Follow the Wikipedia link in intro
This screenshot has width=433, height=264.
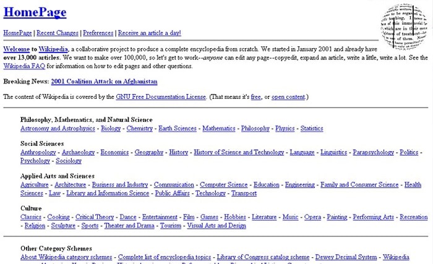(53, 49)
